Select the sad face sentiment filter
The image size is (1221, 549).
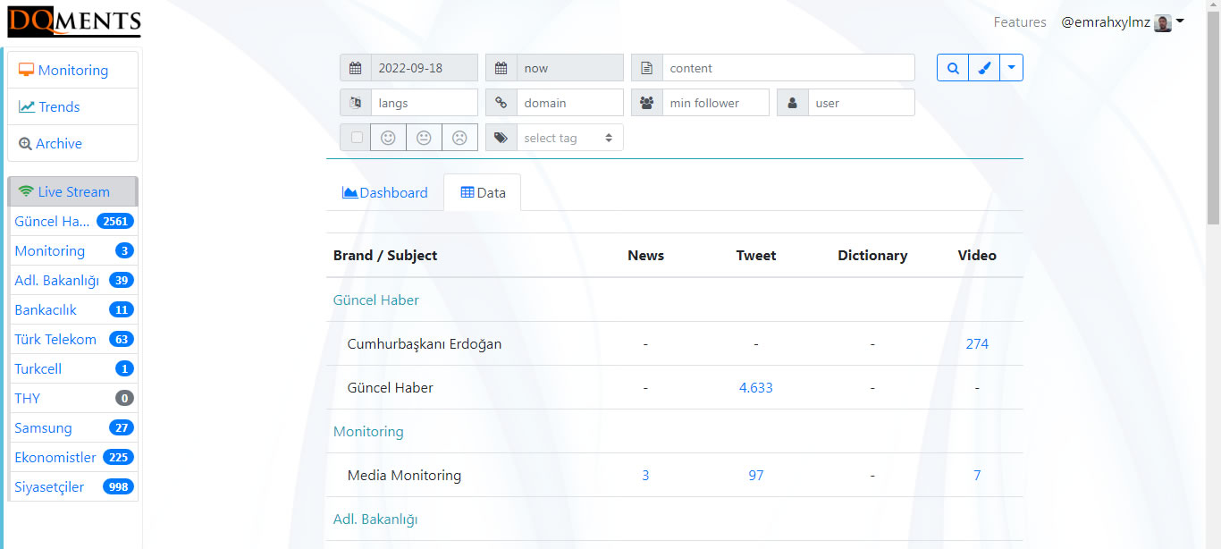point(459,138)
